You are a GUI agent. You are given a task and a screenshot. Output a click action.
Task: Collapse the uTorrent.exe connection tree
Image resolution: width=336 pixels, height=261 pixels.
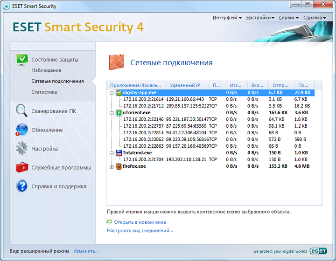click(112, 113)
